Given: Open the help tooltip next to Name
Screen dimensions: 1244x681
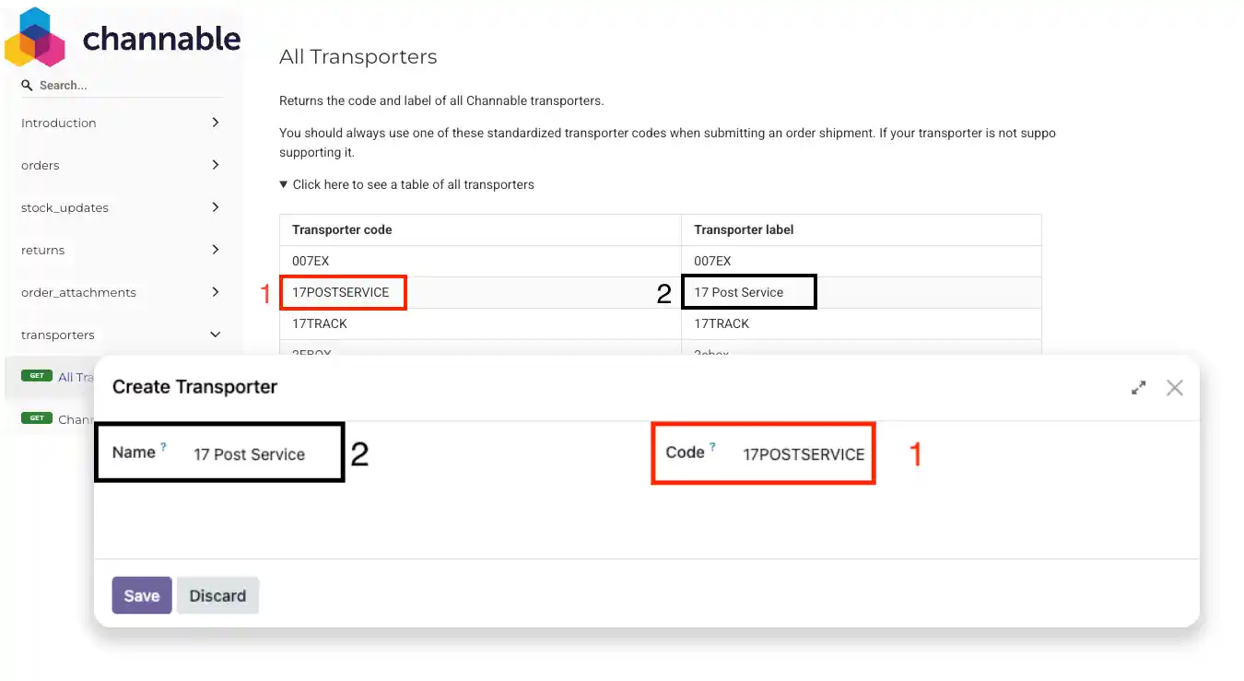Looking at the screenshot, I should click(163, 445).
